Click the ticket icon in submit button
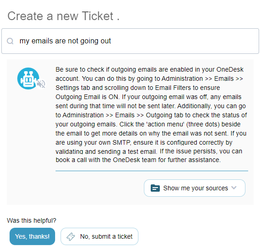Image resolution: width=260 pixels, height=246 pixels. [71, 236]
